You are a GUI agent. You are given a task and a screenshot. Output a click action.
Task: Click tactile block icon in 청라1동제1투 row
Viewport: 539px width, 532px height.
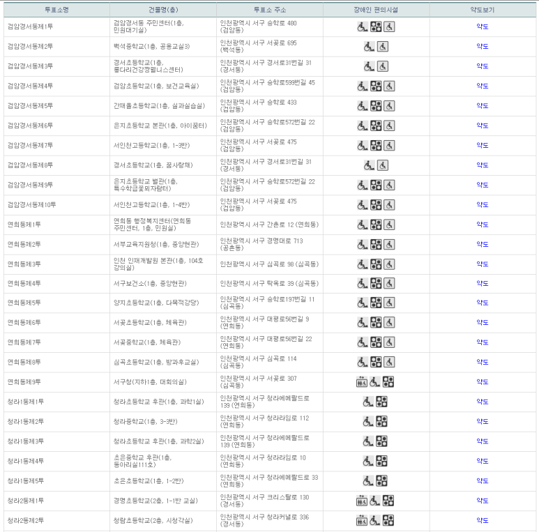click(x=381, y=402)
